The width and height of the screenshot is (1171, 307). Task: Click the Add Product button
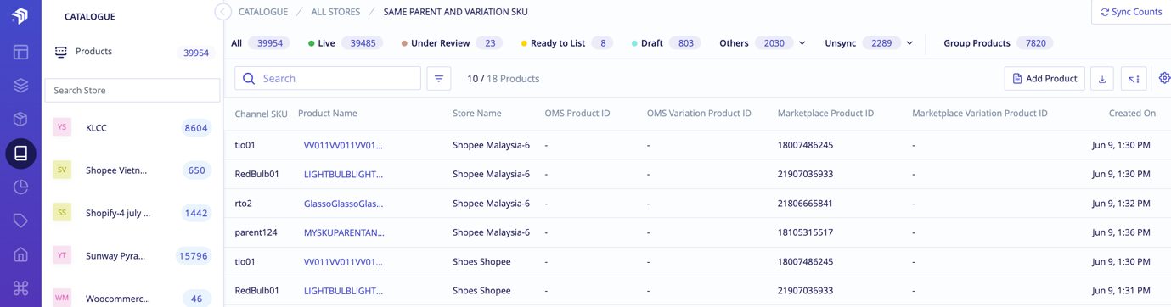[1044, 79]
